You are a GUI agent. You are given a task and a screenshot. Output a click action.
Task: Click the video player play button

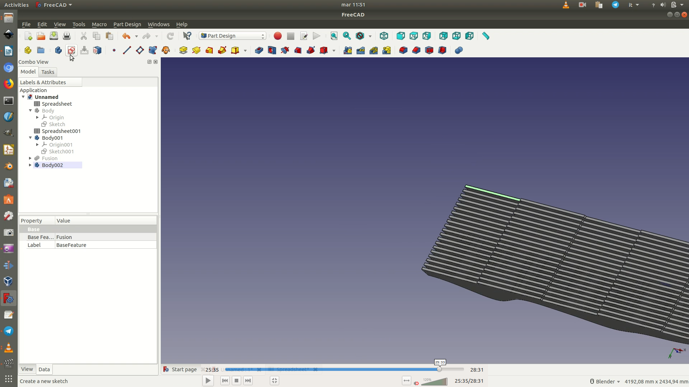click(208, 381)
